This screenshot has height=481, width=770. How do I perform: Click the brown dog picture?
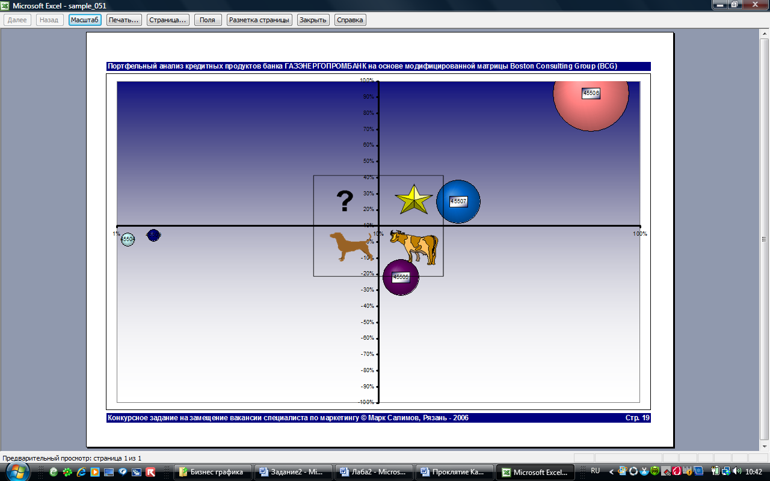[x=351, y=247]
